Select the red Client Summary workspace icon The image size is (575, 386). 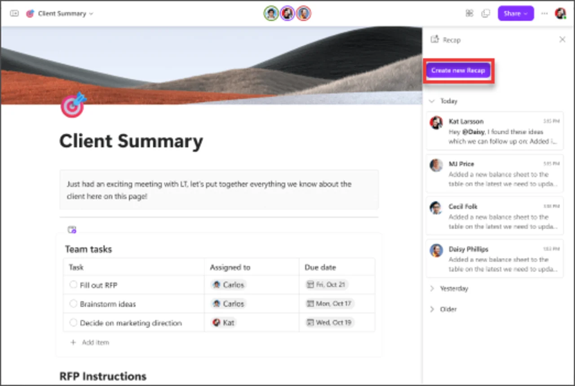pyautogui.click(x=30, y=13)
